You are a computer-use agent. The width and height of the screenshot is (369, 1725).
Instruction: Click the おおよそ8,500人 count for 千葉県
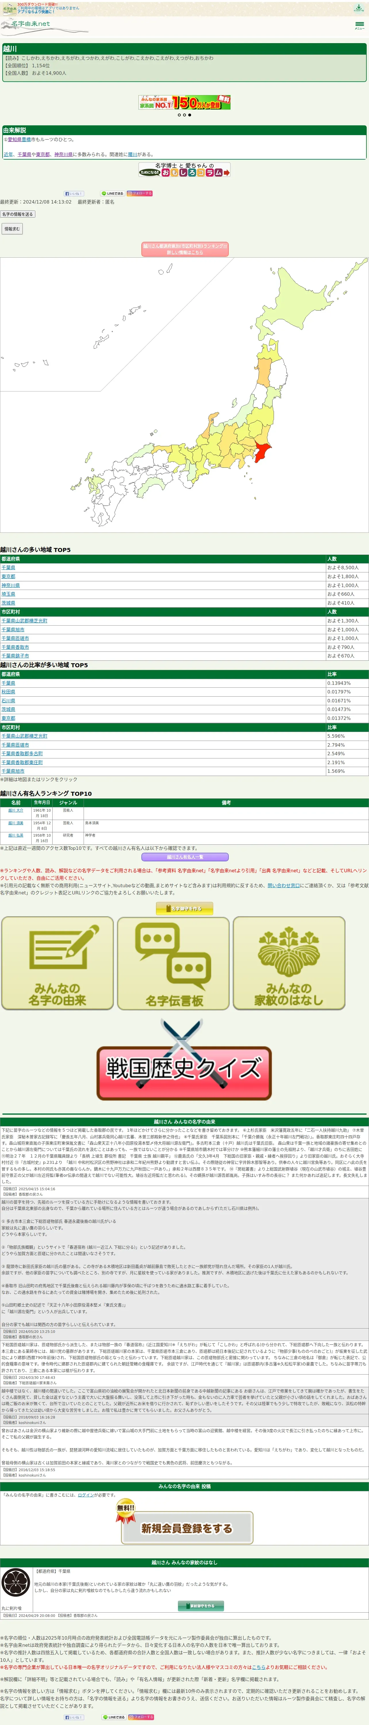pyautogui.click(x=343, y=568)
